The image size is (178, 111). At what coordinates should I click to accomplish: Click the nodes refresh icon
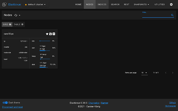click(16, 15)
